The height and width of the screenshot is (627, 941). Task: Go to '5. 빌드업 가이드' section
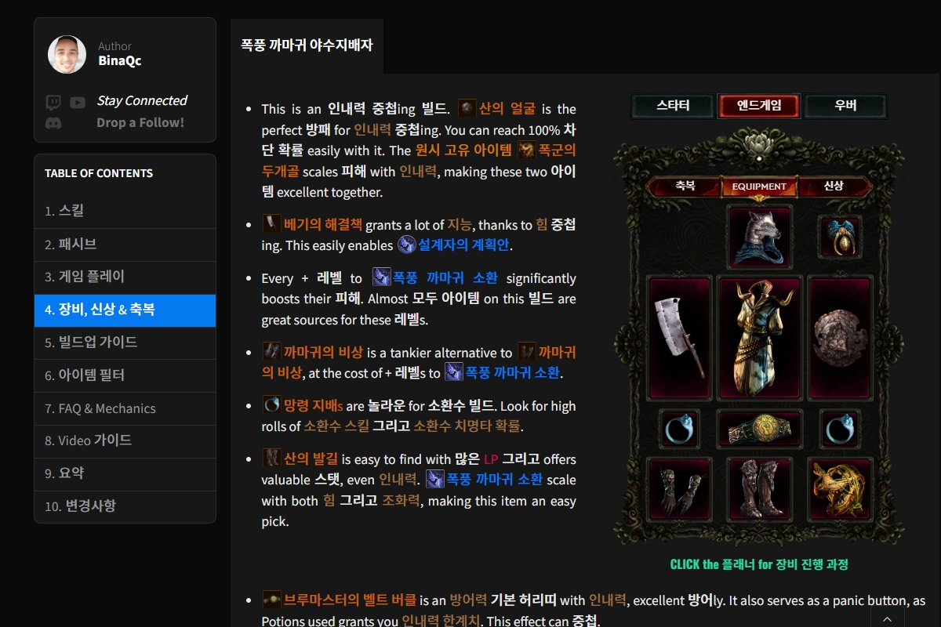coord(125,342)
